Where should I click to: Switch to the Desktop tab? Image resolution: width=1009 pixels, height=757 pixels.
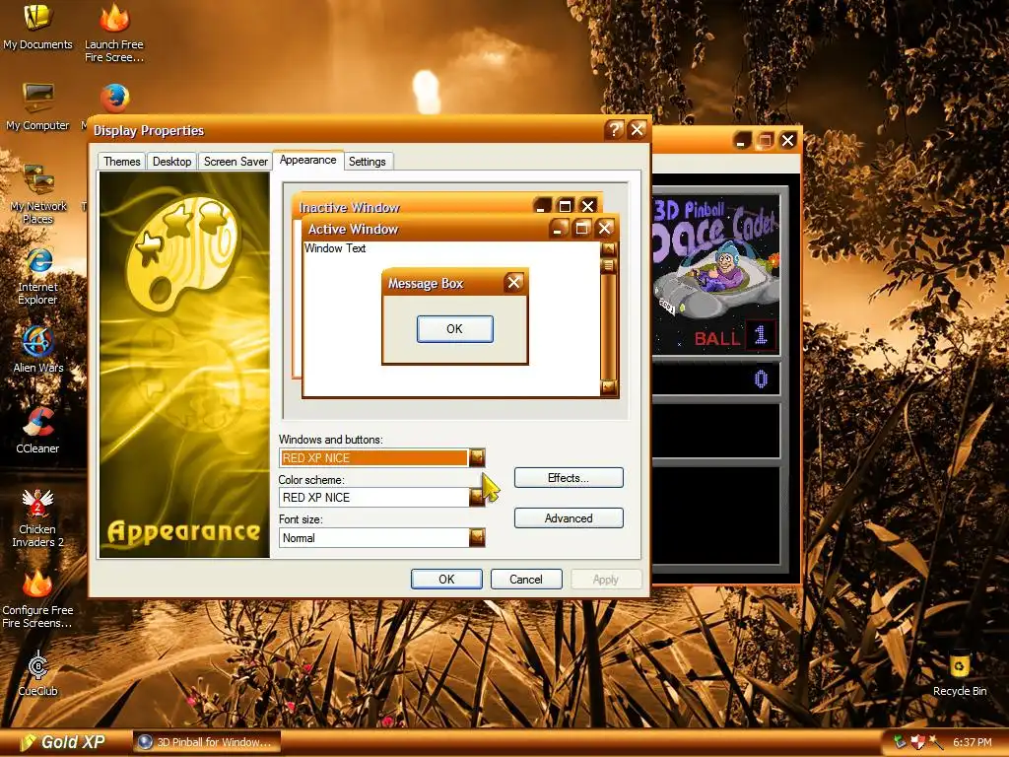pyautogui.click(x=171, y=161)
